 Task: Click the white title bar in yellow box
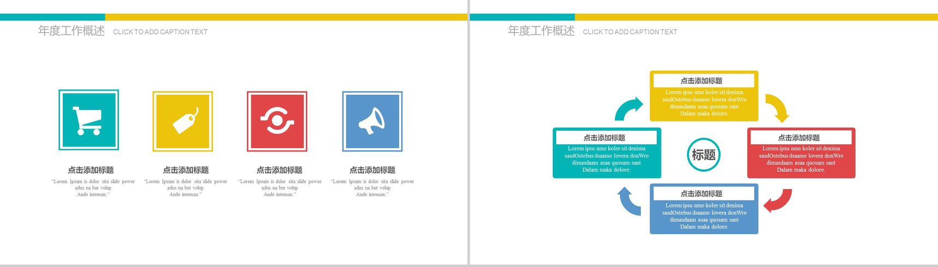point(703,81)
